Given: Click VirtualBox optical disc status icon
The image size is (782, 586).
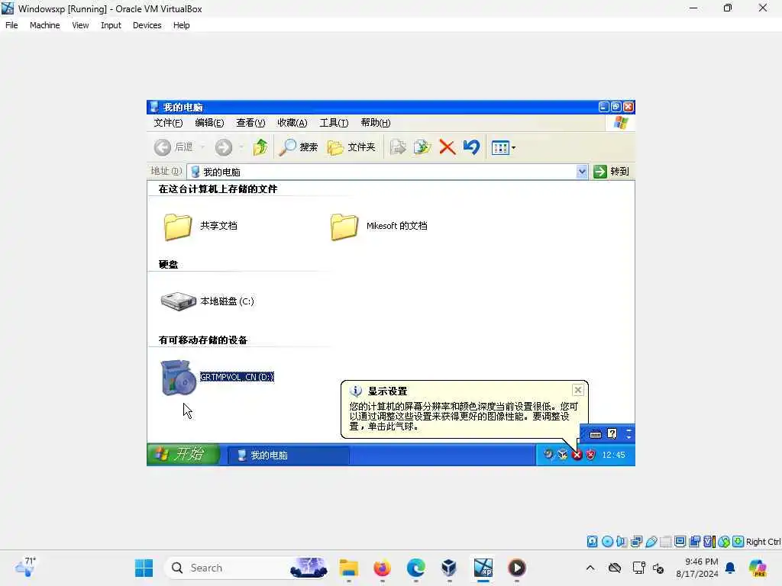Looking at the screenshot, I should point(607,542).
